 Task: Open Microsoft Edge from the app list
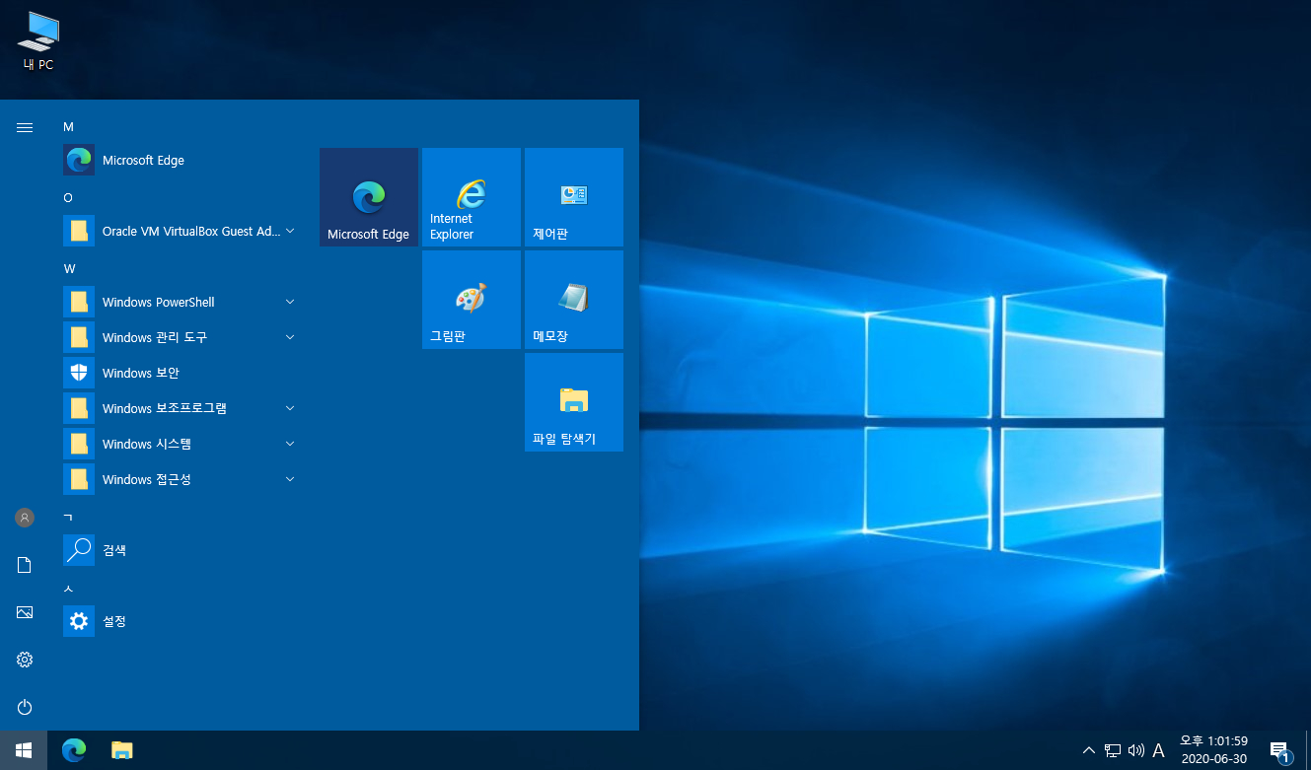[x=181, y=160]
